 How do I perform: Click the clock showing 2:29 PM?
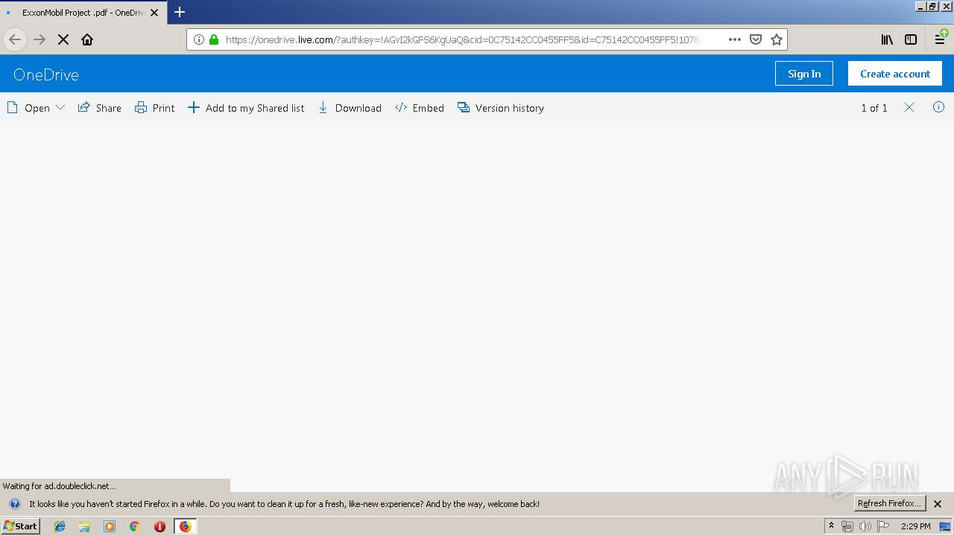pos(915,526)
